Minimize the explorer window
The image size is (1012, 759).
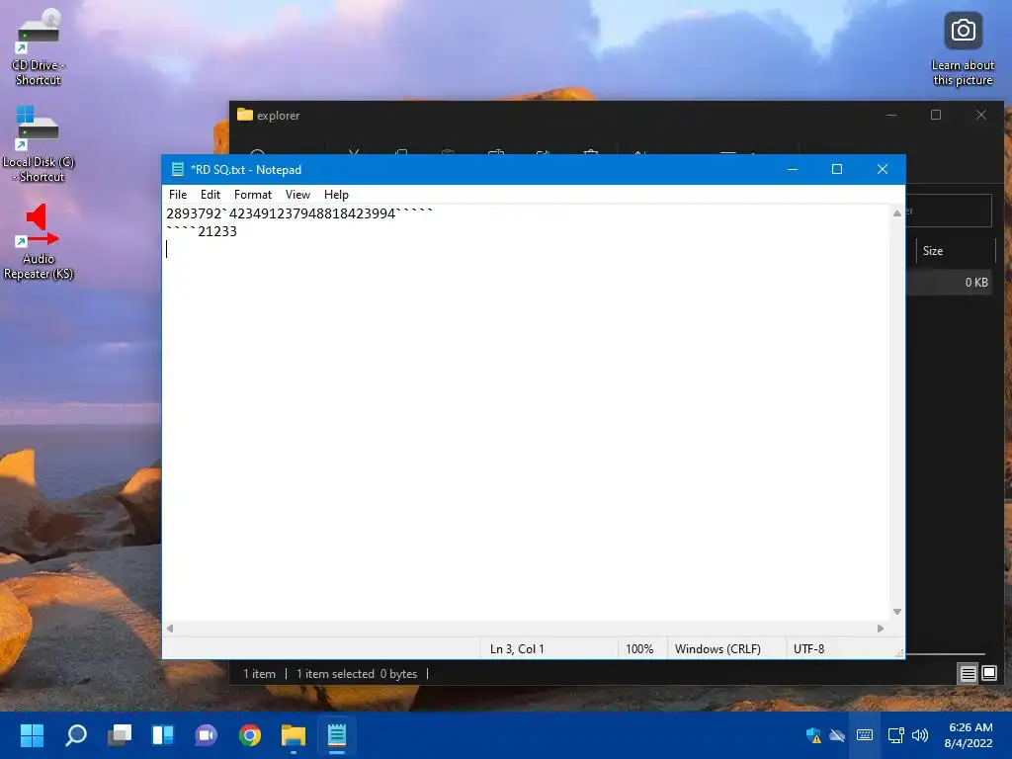(891, 115)
